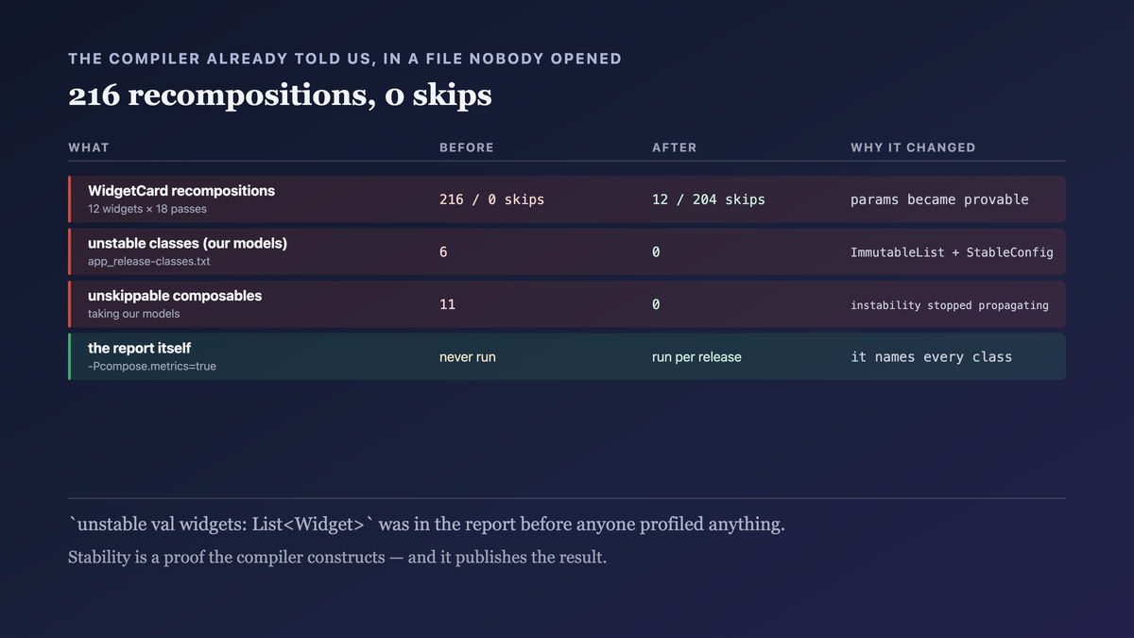Click the heading '216 recompositions, 0 skips'

coord(280,95)
